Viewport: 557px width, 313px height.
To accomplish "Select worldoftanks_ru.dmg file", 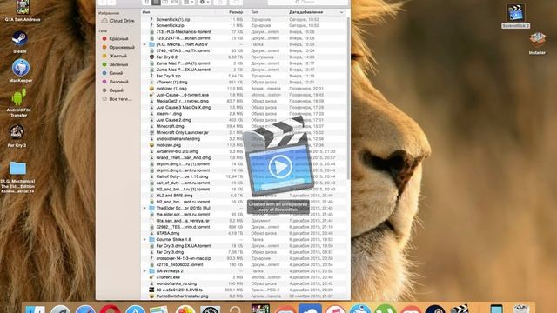I will click(244, 284).
